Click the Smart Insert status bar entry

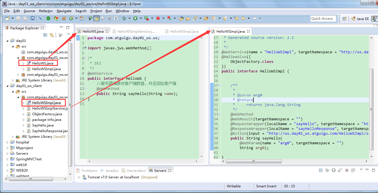click(266, 186)
